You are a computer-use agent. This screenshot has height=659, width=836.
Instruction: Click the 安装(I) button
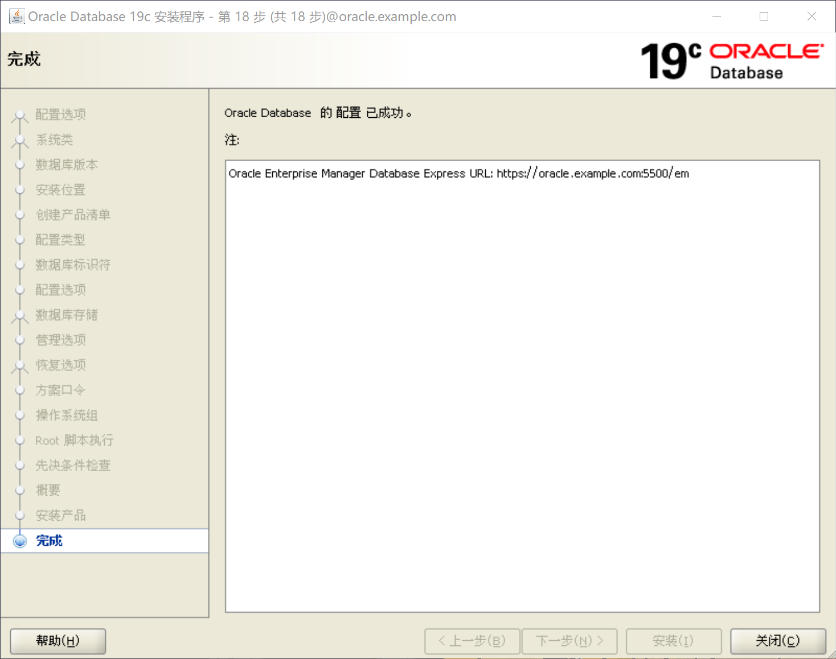click(x=674, y=641)
